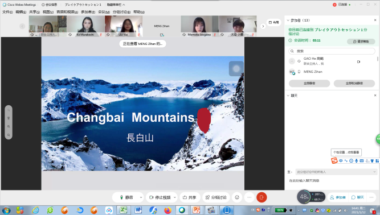Click the 分组讨论 breakout sessions button
This screenshot has width=380, height=215.
[x=216, y=197]
